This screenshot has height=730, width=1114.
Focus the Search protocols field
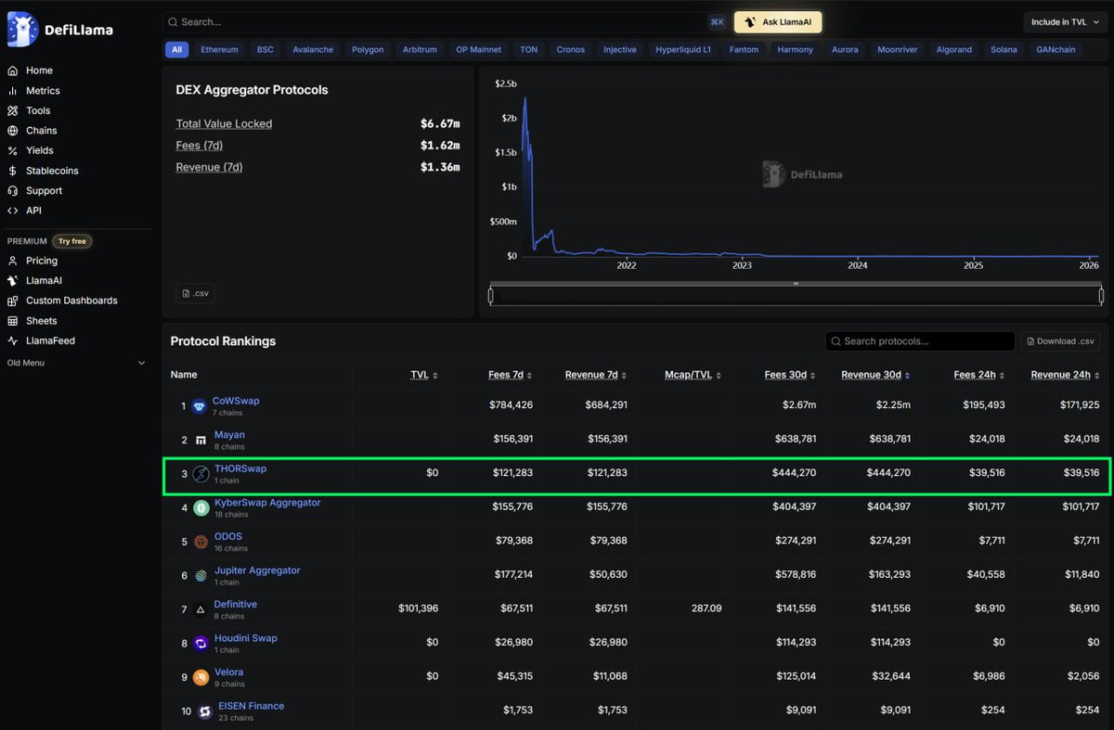click(920, 341)
